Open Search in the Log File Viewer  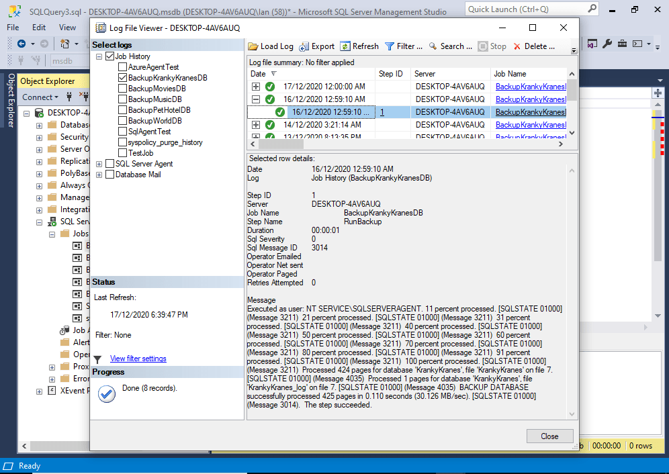[x=450, y=46]
